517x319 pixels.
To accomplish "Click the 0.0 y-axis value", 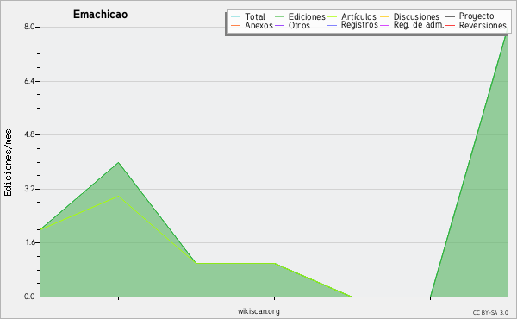I will coord(29,297).
